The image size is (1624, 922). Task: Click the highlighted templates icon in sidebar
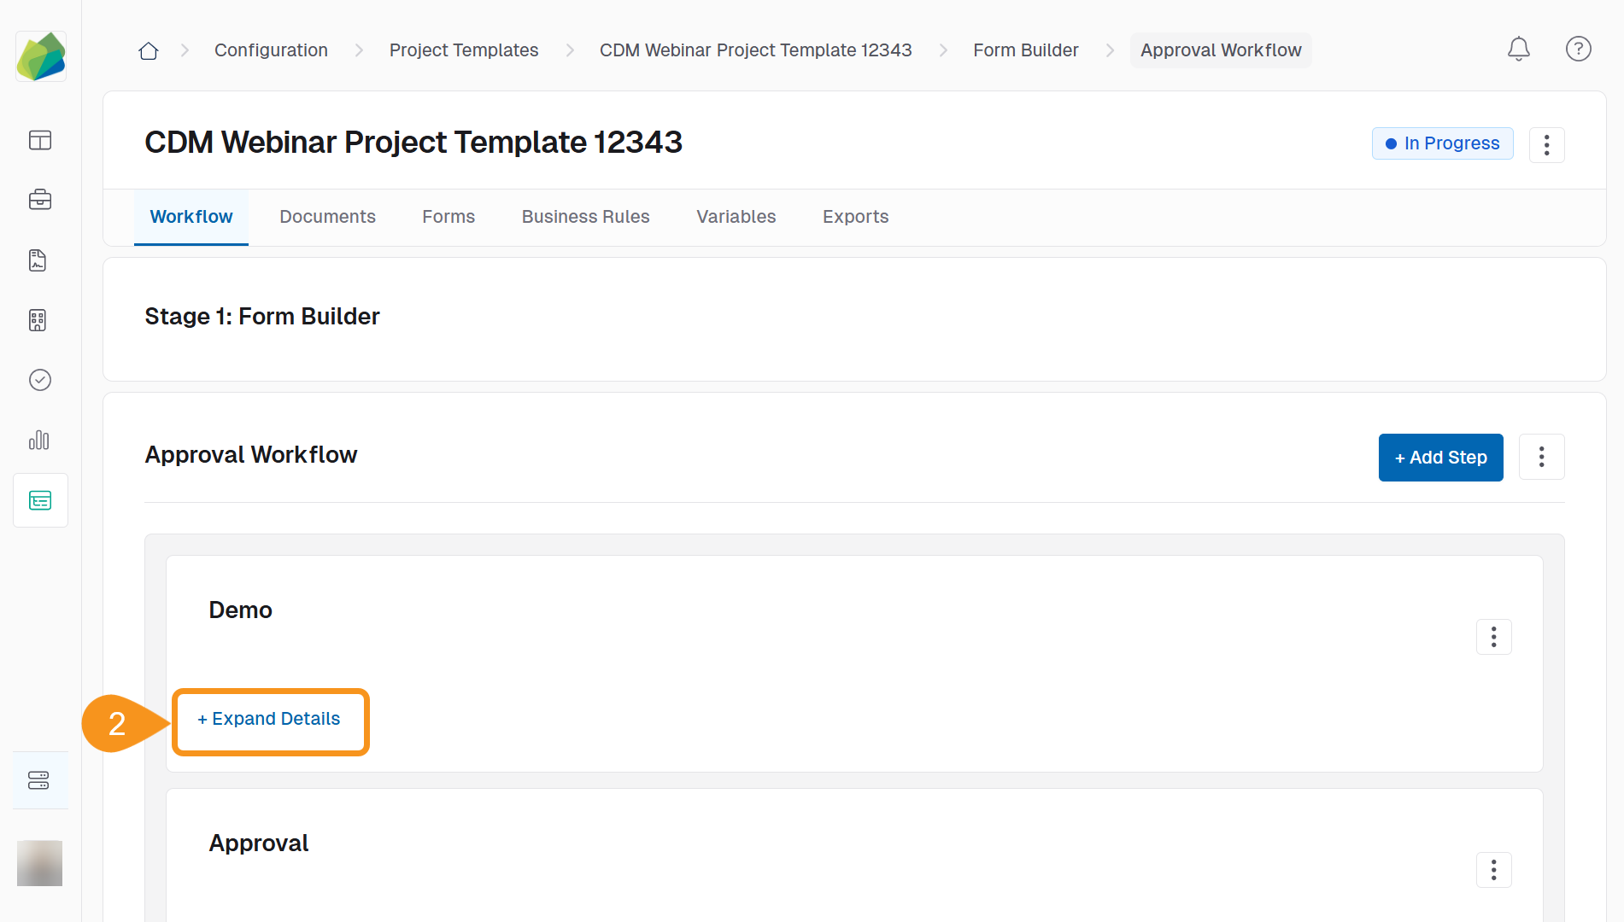(40, 500)
